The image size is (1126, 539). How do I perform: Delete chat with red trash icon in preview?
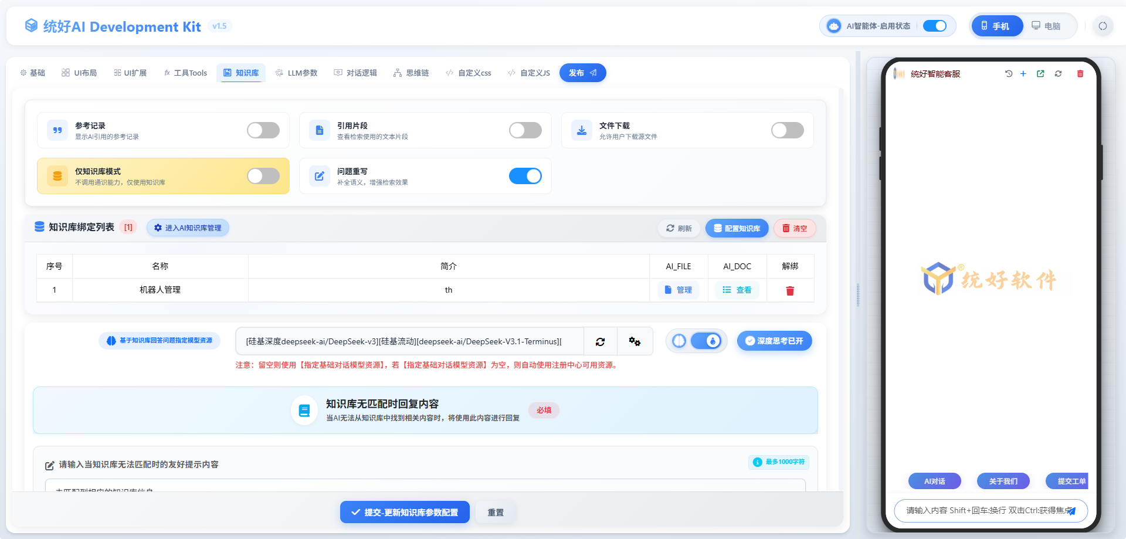click(x=1080, y=74)
